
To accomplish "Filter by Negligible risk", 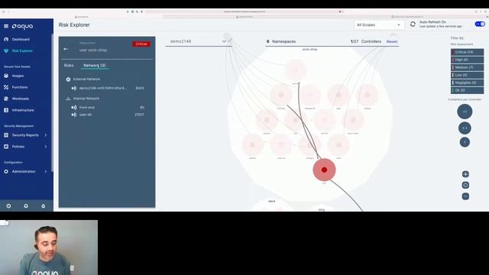I will pyautogui.click(x=467, y=82).
